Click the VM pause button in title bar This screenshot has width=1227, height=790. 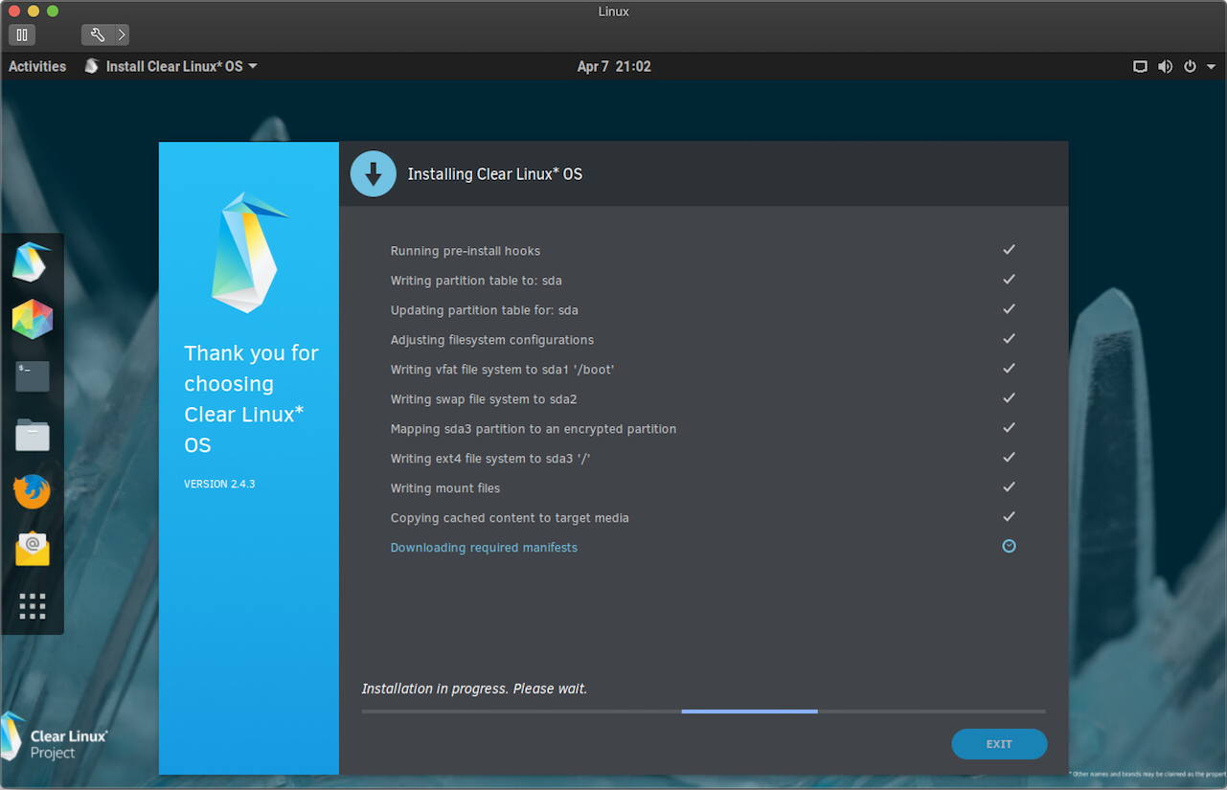[22, 34]
